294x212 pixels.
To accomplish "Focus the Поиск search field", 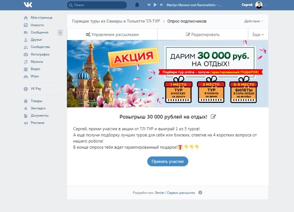I will click(97, 5).
